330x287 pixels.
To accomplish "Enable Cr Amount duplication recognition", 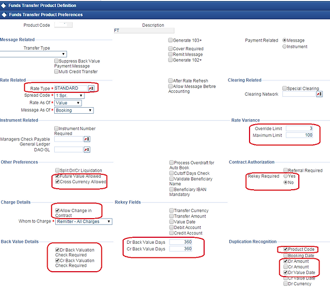I will tap(286, 267).
